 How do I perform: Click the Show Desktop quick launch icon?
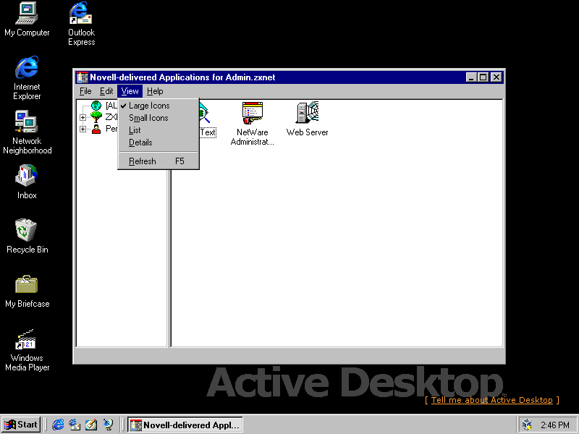(x=91, y=425)
